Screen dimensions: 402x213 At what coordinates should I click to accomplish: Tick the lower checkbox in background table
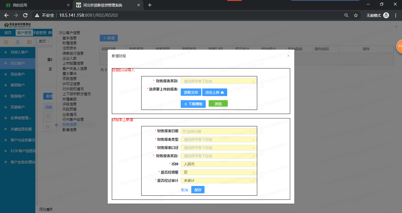pyautogui.click(x=48, y=127)
